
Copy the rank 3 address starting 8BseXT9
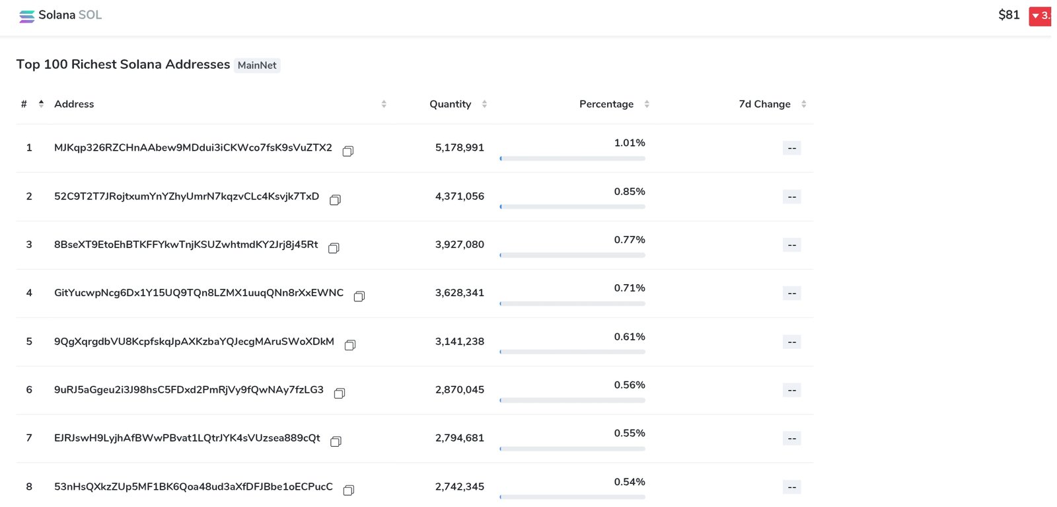pos(334,248)
